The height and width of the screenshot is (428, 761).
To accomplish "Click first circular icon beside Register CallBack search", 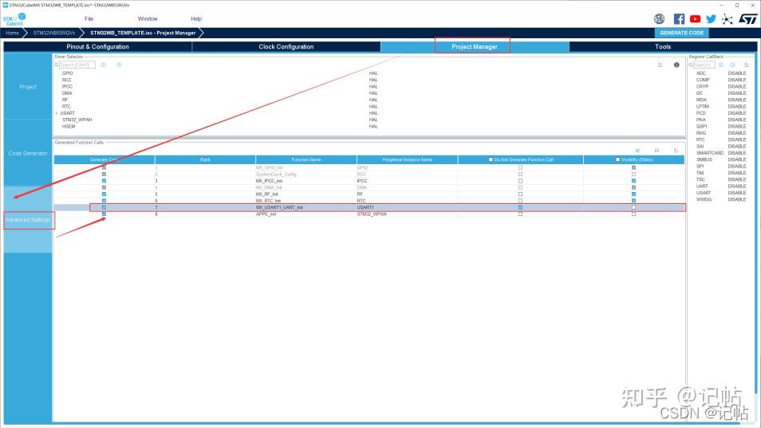I will tap(721, 65).
